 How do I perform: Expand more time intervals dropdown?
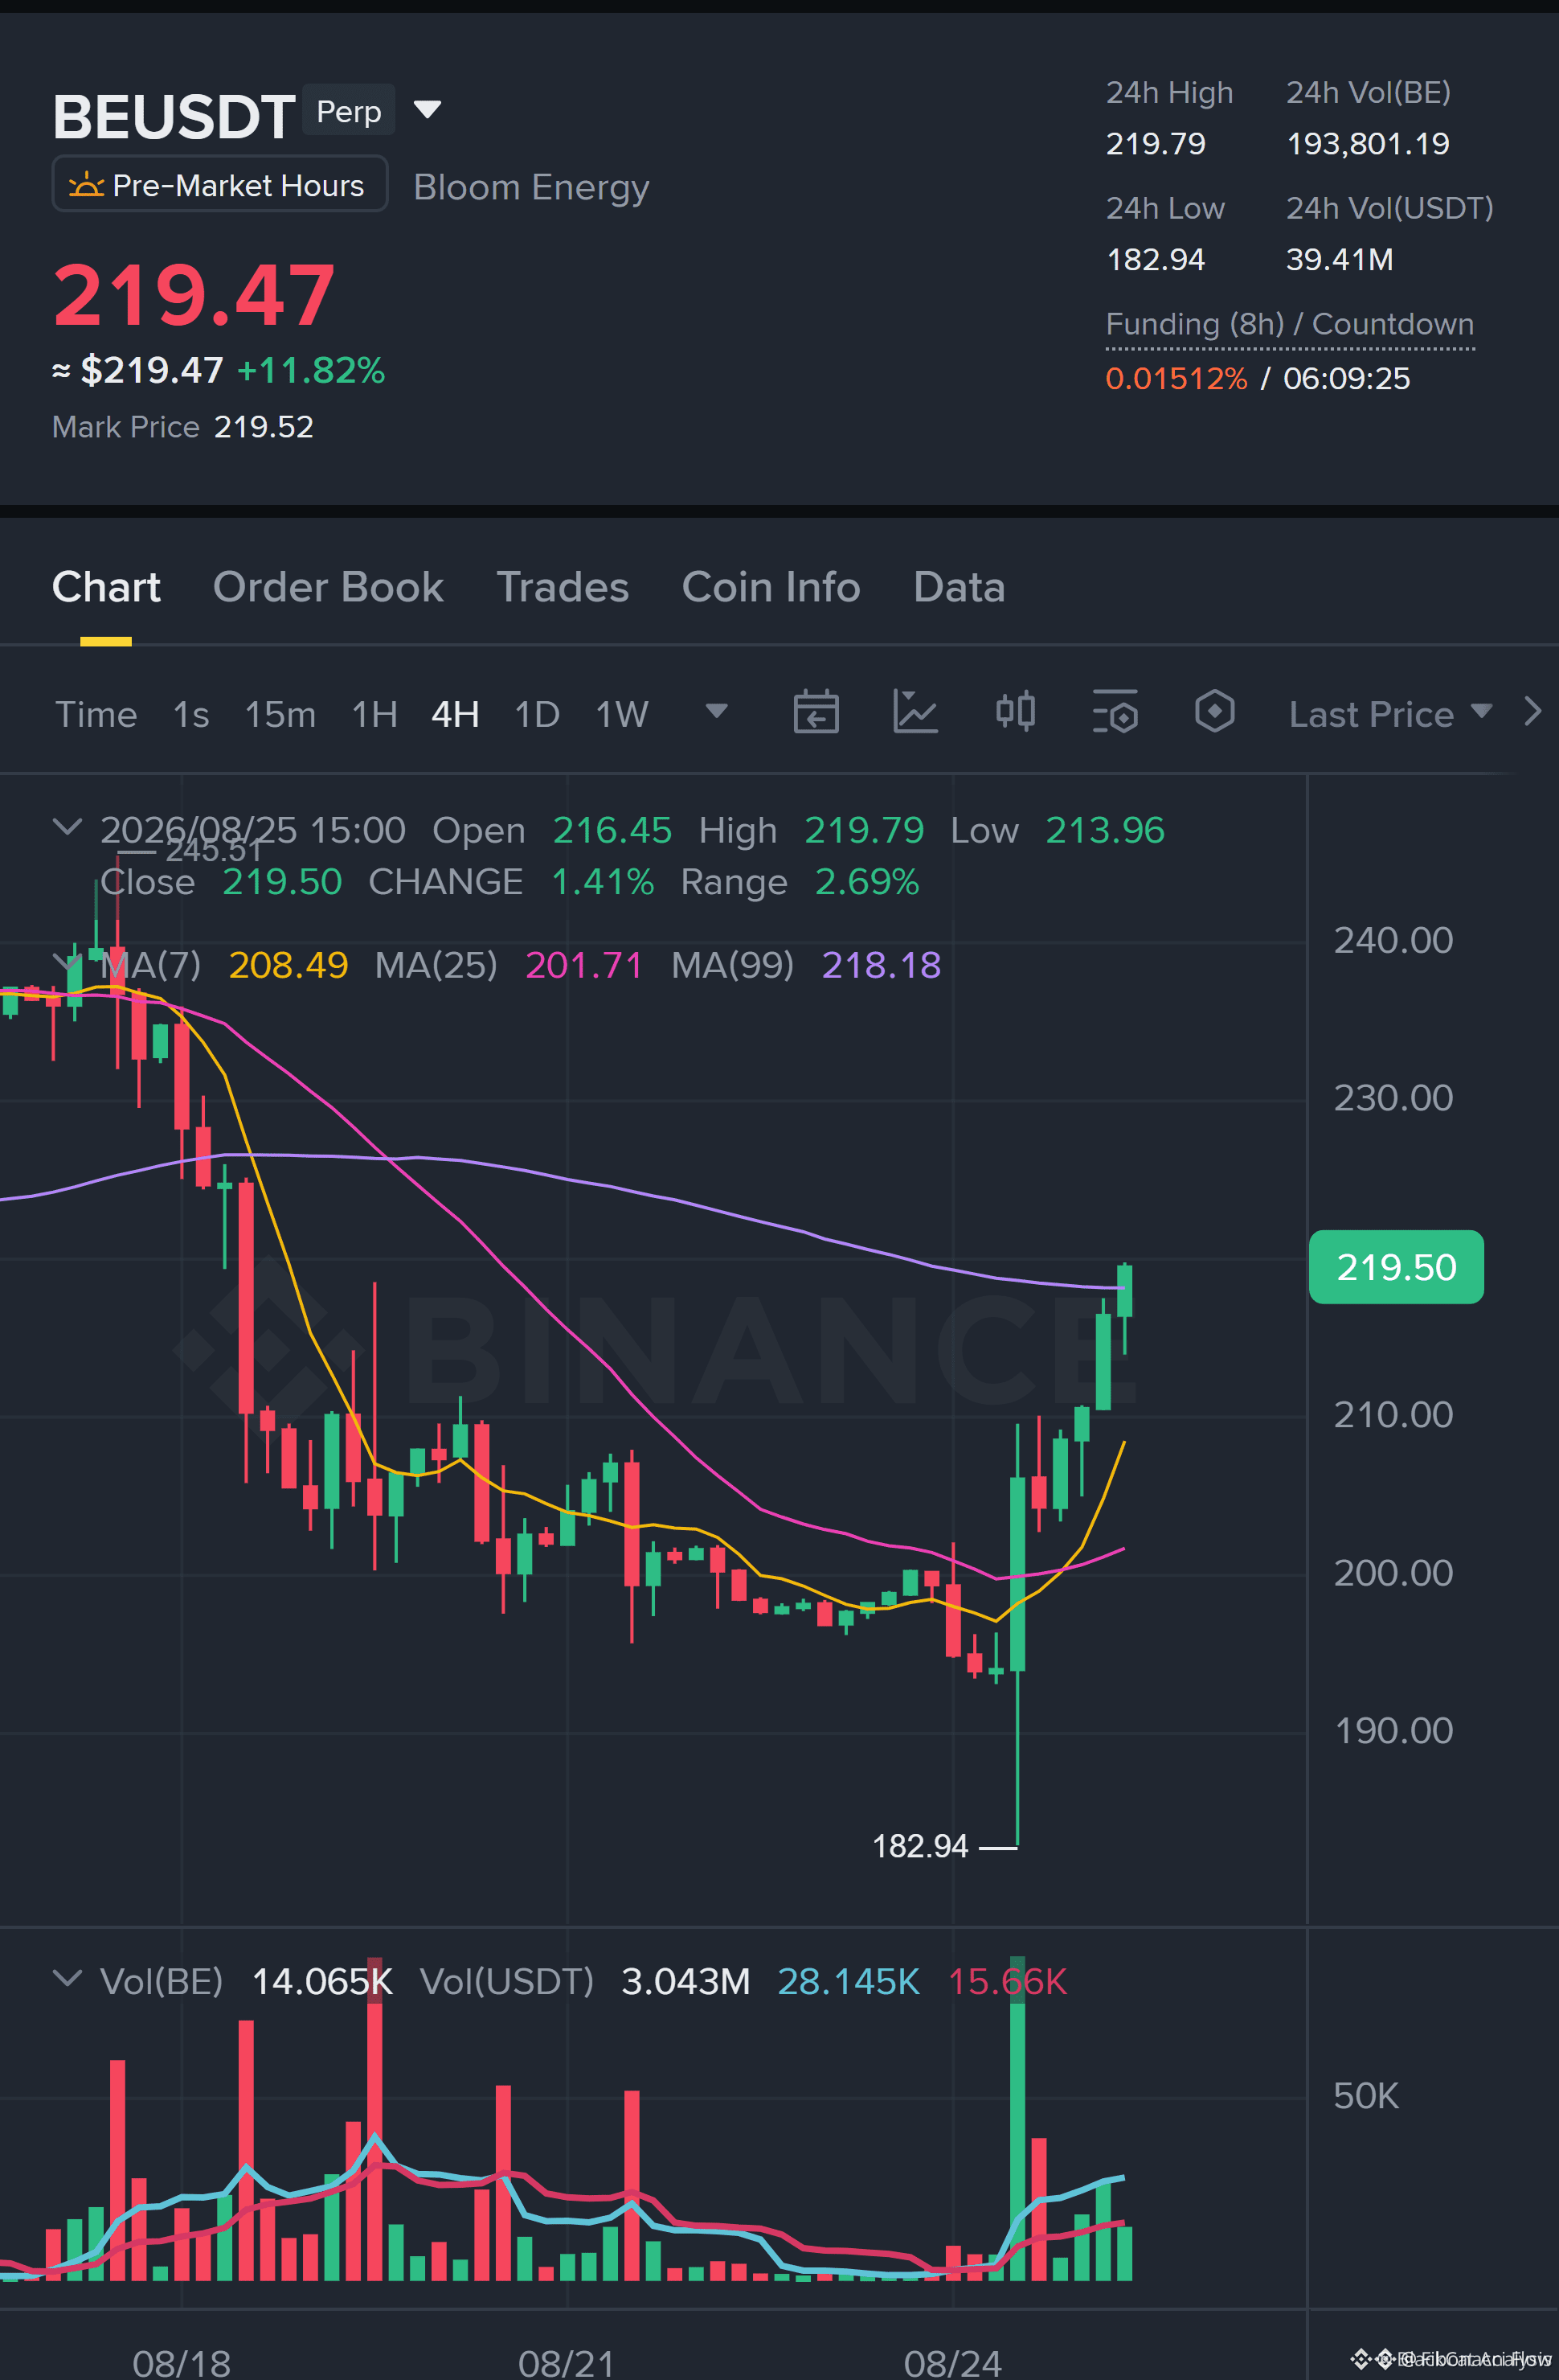717,711
